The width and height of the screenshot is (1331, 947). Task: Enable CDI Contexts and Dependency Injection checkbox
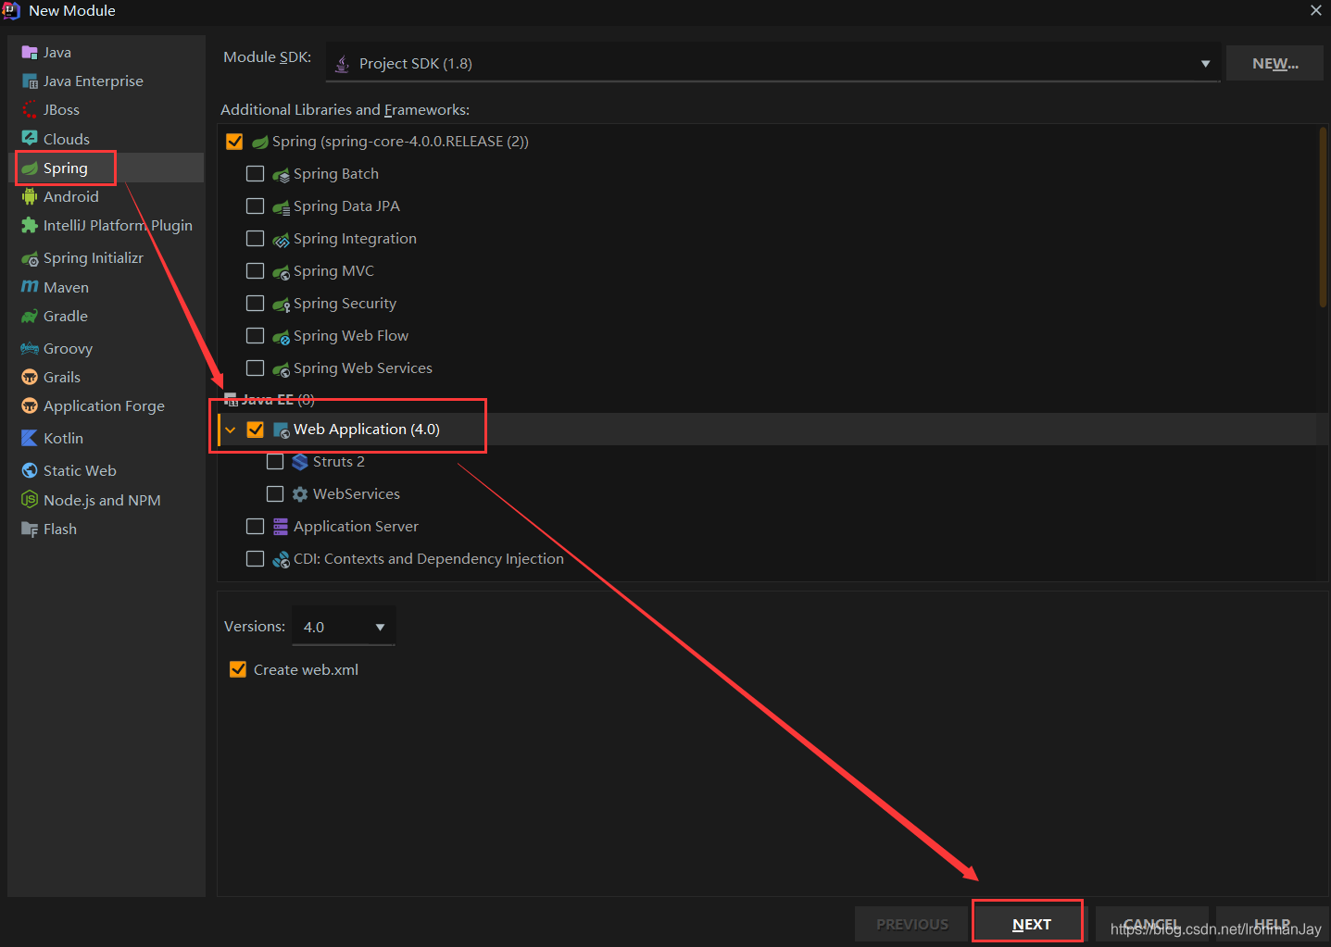tap(256, 558)
